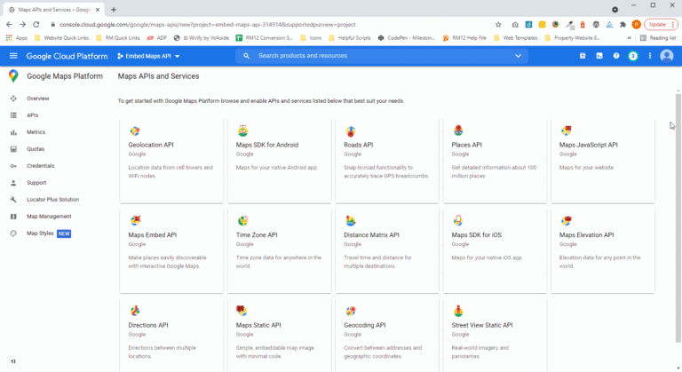
Task: Click the Roads API card icon
Action: (351, 131)
